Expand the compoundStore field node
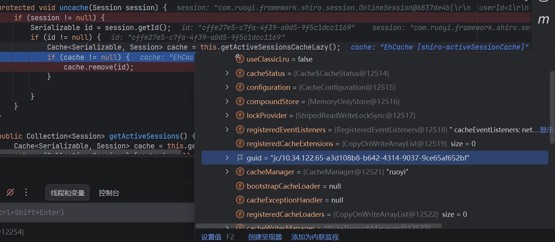 pyautogui.click(x=227, y=101)
